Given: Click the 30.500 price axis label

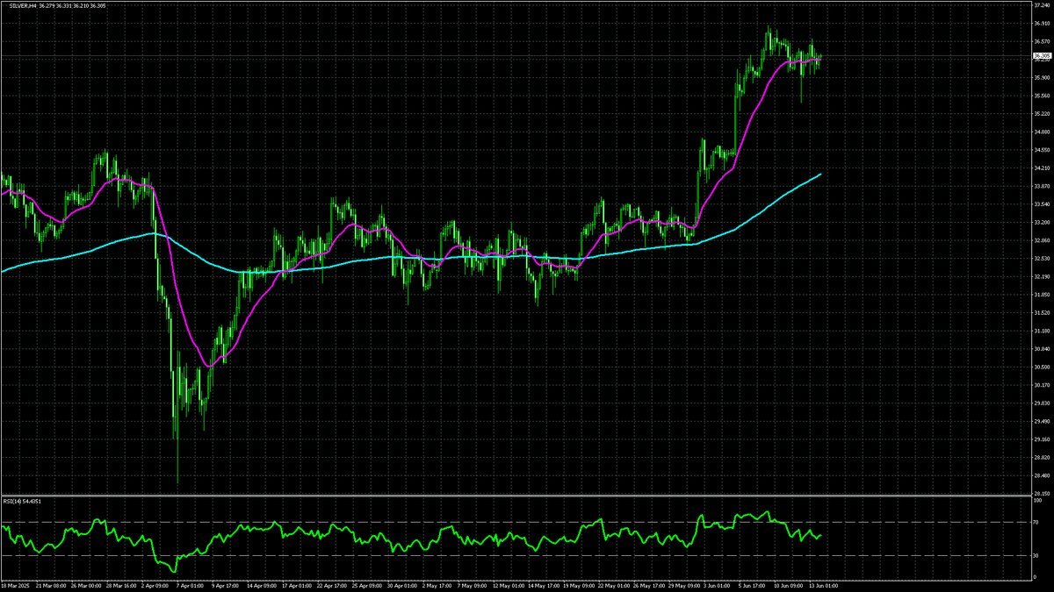Looking at the screenshot, I should (x=1042, y=367).
